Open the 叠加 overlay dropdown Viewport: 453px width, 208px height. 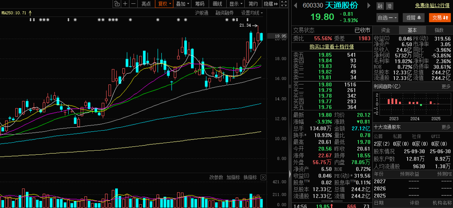click(x=183, y=4)
